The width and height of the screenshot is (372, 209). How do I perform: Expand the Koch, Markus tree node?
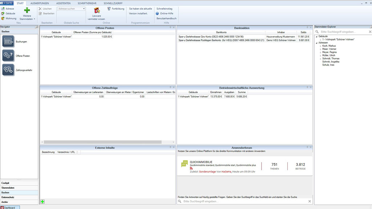(x=320, y=46)
